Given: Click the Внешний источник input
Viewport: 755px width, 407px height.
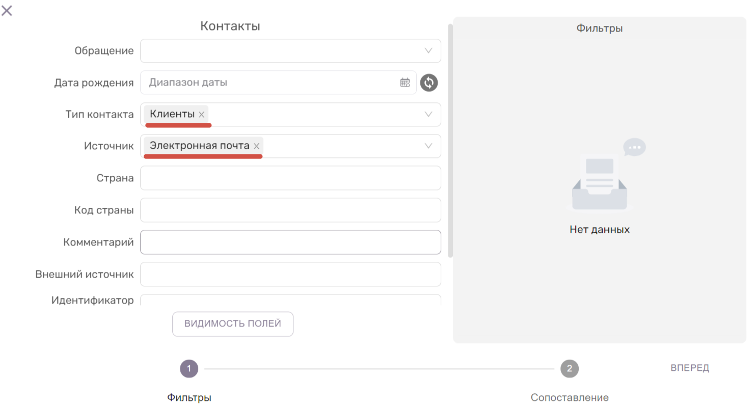Looking at the screenshot, I should (x=290, y=274).
